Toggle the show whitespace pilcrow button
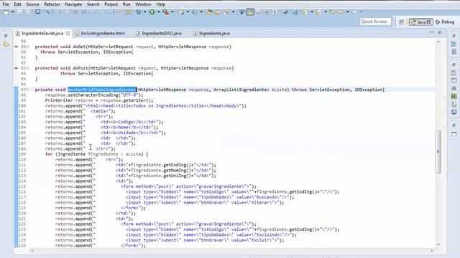The width and height of the screenshot is (460, 258). click(x=275, y=12)
